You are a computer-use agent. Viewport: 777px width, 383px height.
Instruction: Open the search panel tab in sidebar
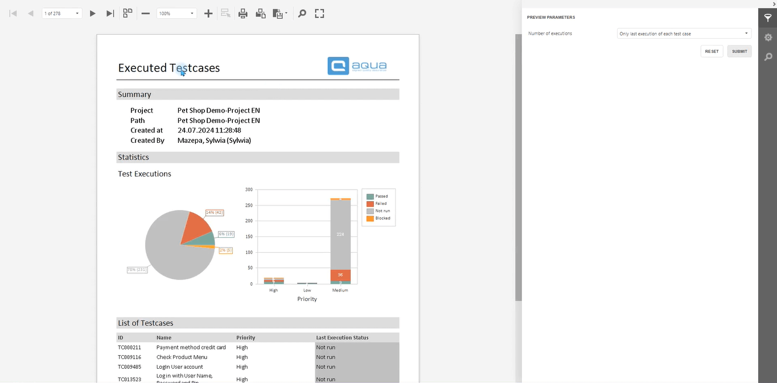(768, 57)
